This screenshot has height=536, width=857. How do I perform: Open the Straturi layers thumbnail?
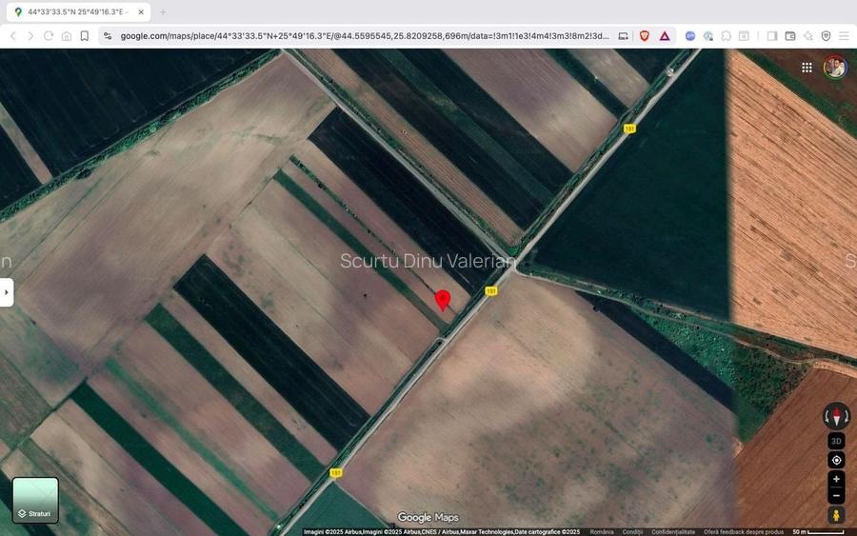tap(35, 501)
